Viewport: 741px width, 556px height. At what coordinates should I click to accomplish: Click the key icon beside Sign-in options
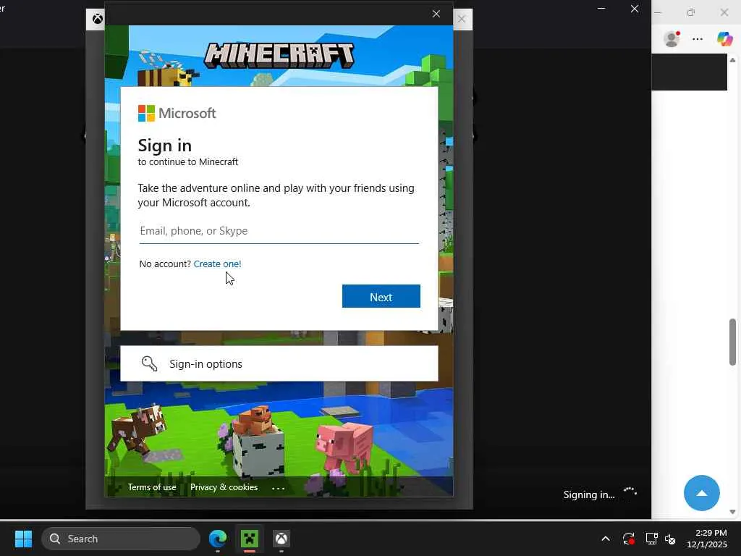coord(149,363)
